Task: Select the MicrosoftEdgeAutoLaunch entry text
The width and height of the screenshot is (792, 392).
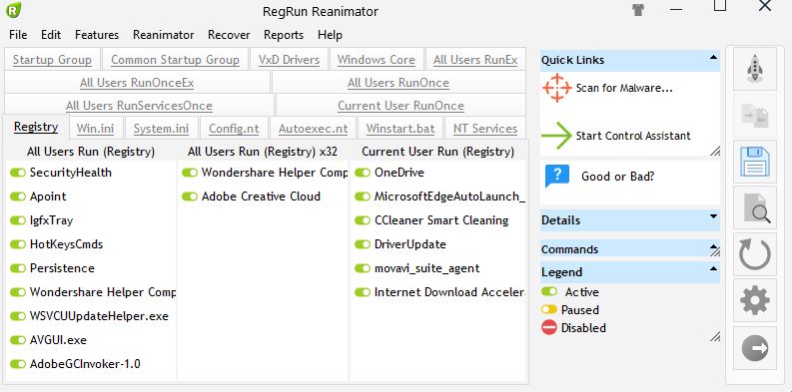Action: click(449, 196)
